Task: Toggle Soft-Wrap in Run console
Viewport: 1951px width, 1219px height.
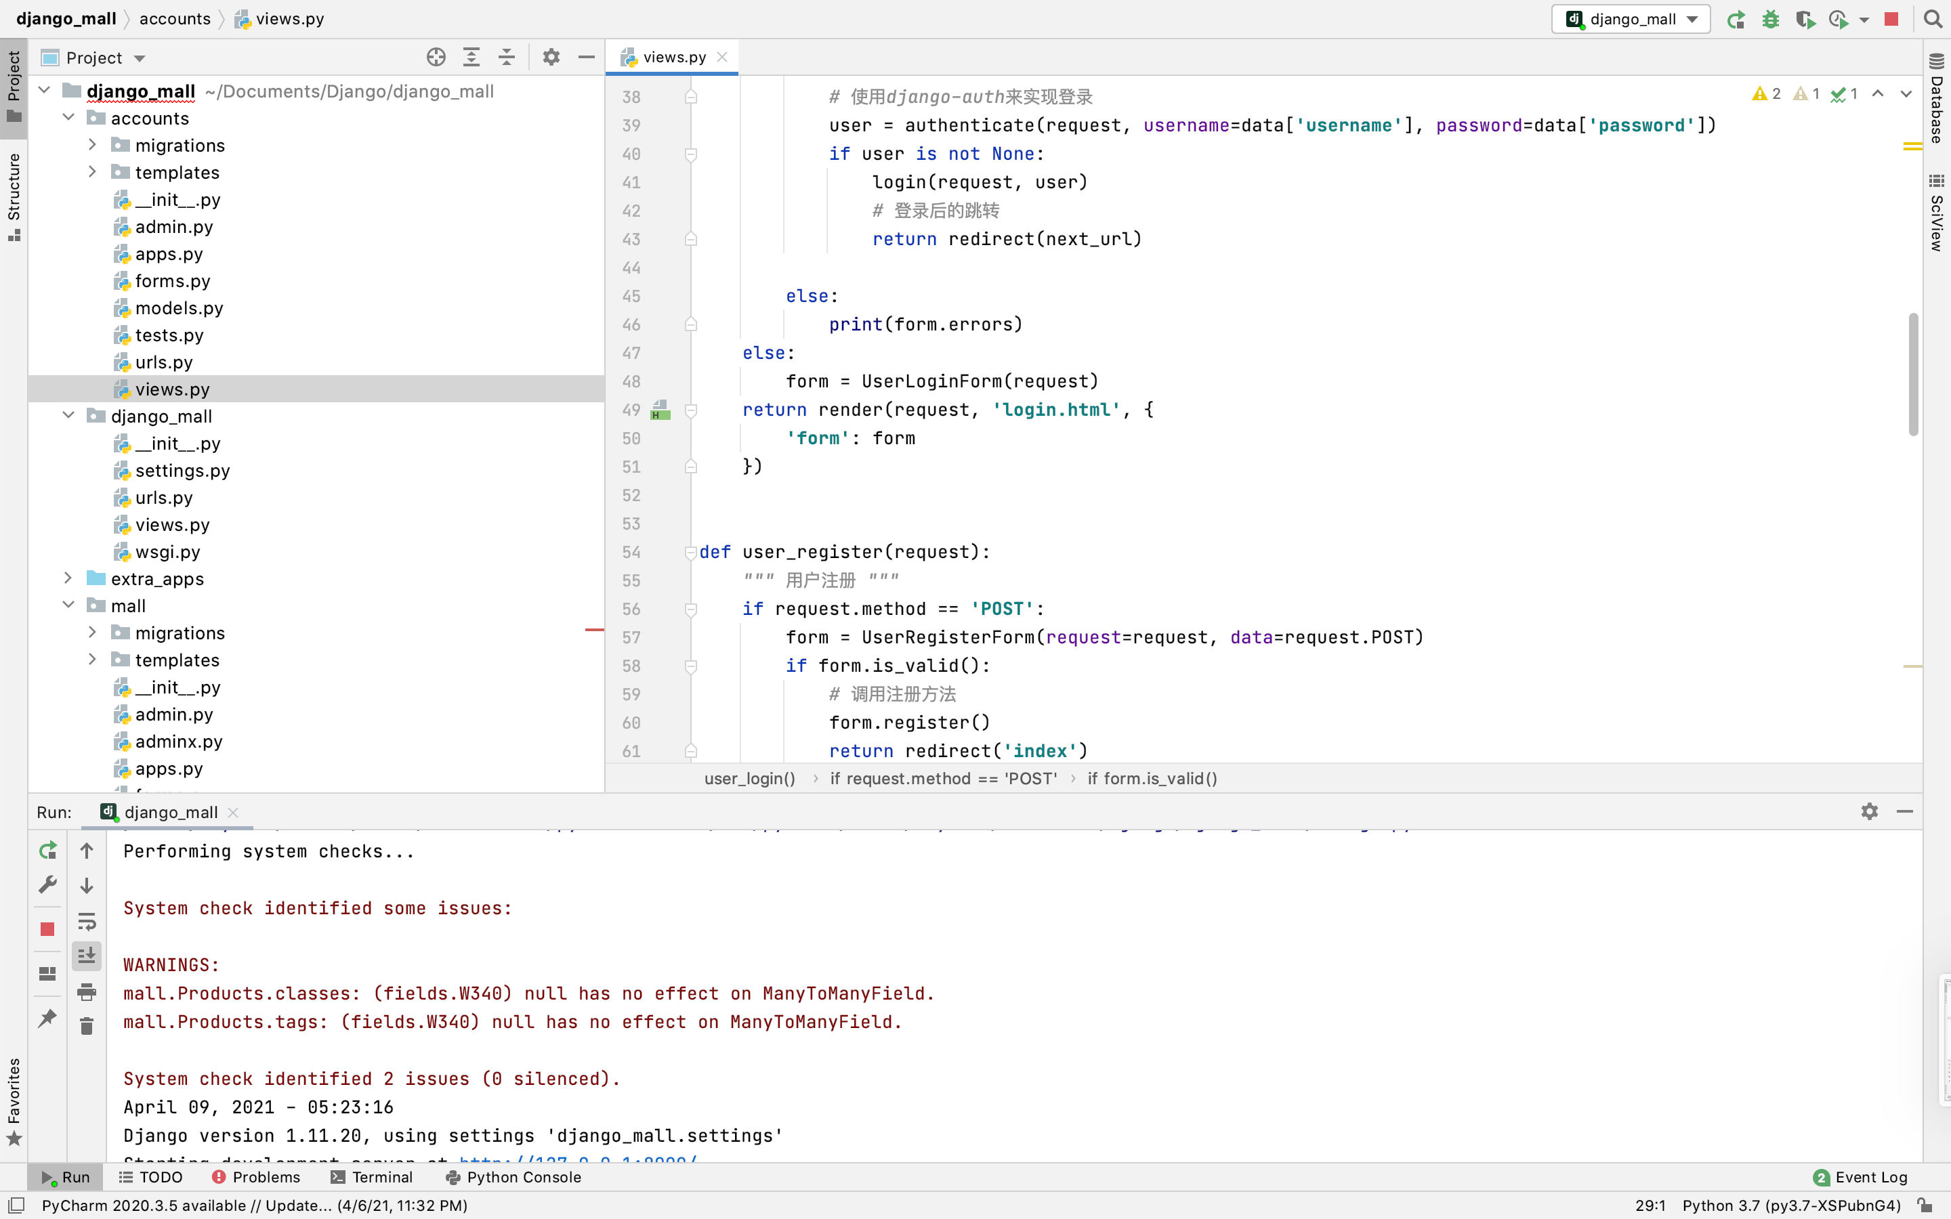Action: (87, 921)
